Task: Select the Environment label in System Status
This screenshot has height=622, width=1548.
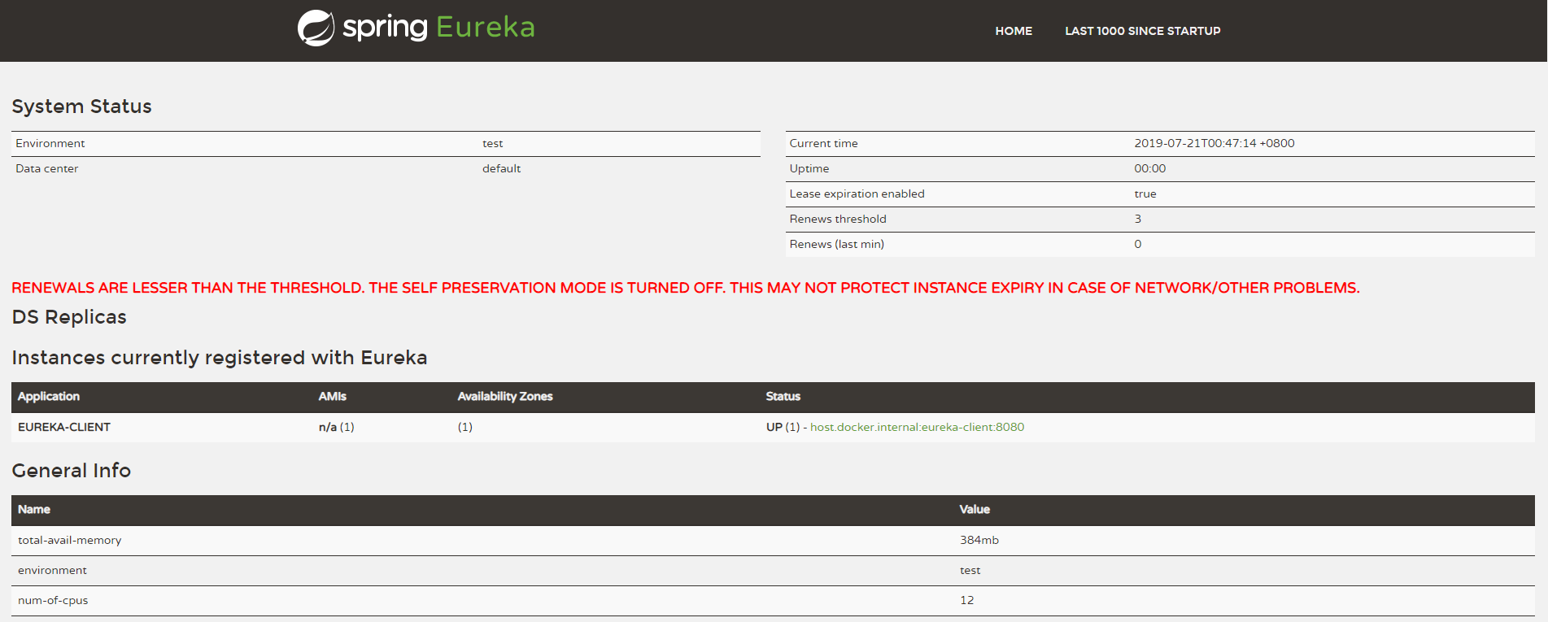Action: pos(50,143)
